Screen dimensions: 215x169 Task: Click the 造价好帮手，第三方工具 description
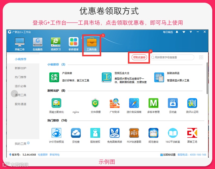click(x=75, y=81)
